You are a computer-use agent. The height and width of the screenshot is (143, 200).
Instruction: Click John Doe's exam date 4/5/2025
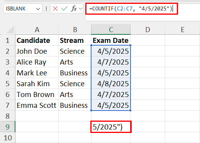tap(111, 51)
